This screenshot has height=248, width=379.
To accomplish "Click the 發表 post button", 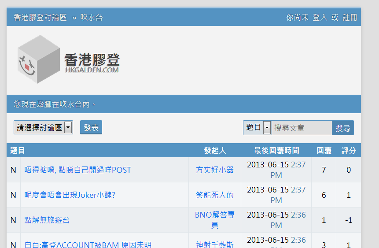I will click(91, 128).
